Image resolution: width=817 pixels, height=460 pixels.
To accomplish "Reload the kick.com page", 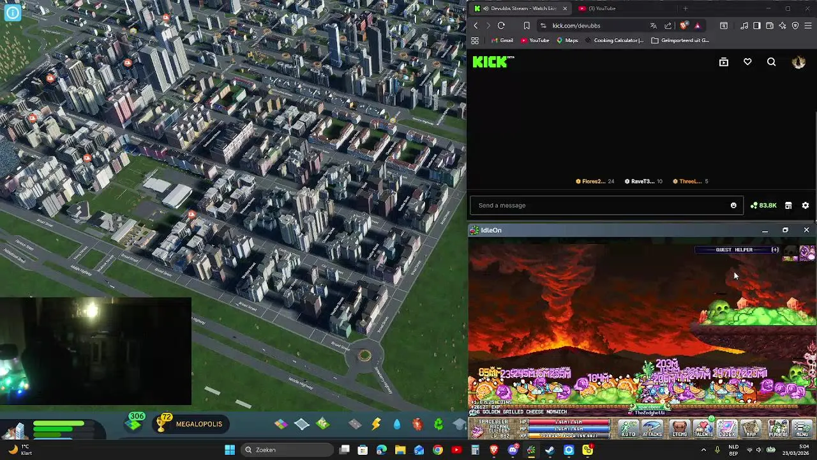I will [x=501, y=26].
